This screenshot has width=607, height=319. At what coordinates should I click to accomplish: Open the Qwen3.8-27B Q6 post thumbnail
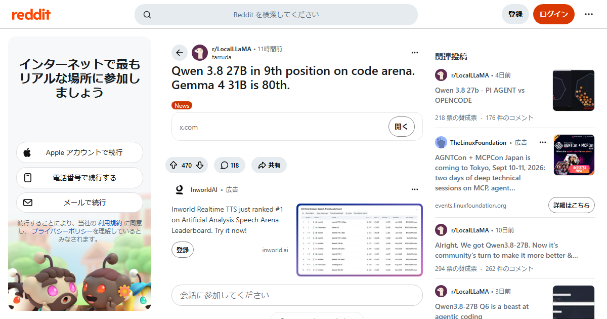click(573, 303)
